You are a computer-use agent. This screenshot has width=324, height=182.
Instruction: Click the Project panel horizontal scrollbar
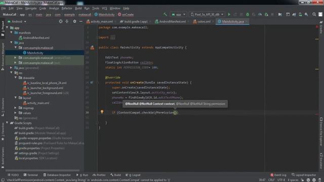pos(43,170)
